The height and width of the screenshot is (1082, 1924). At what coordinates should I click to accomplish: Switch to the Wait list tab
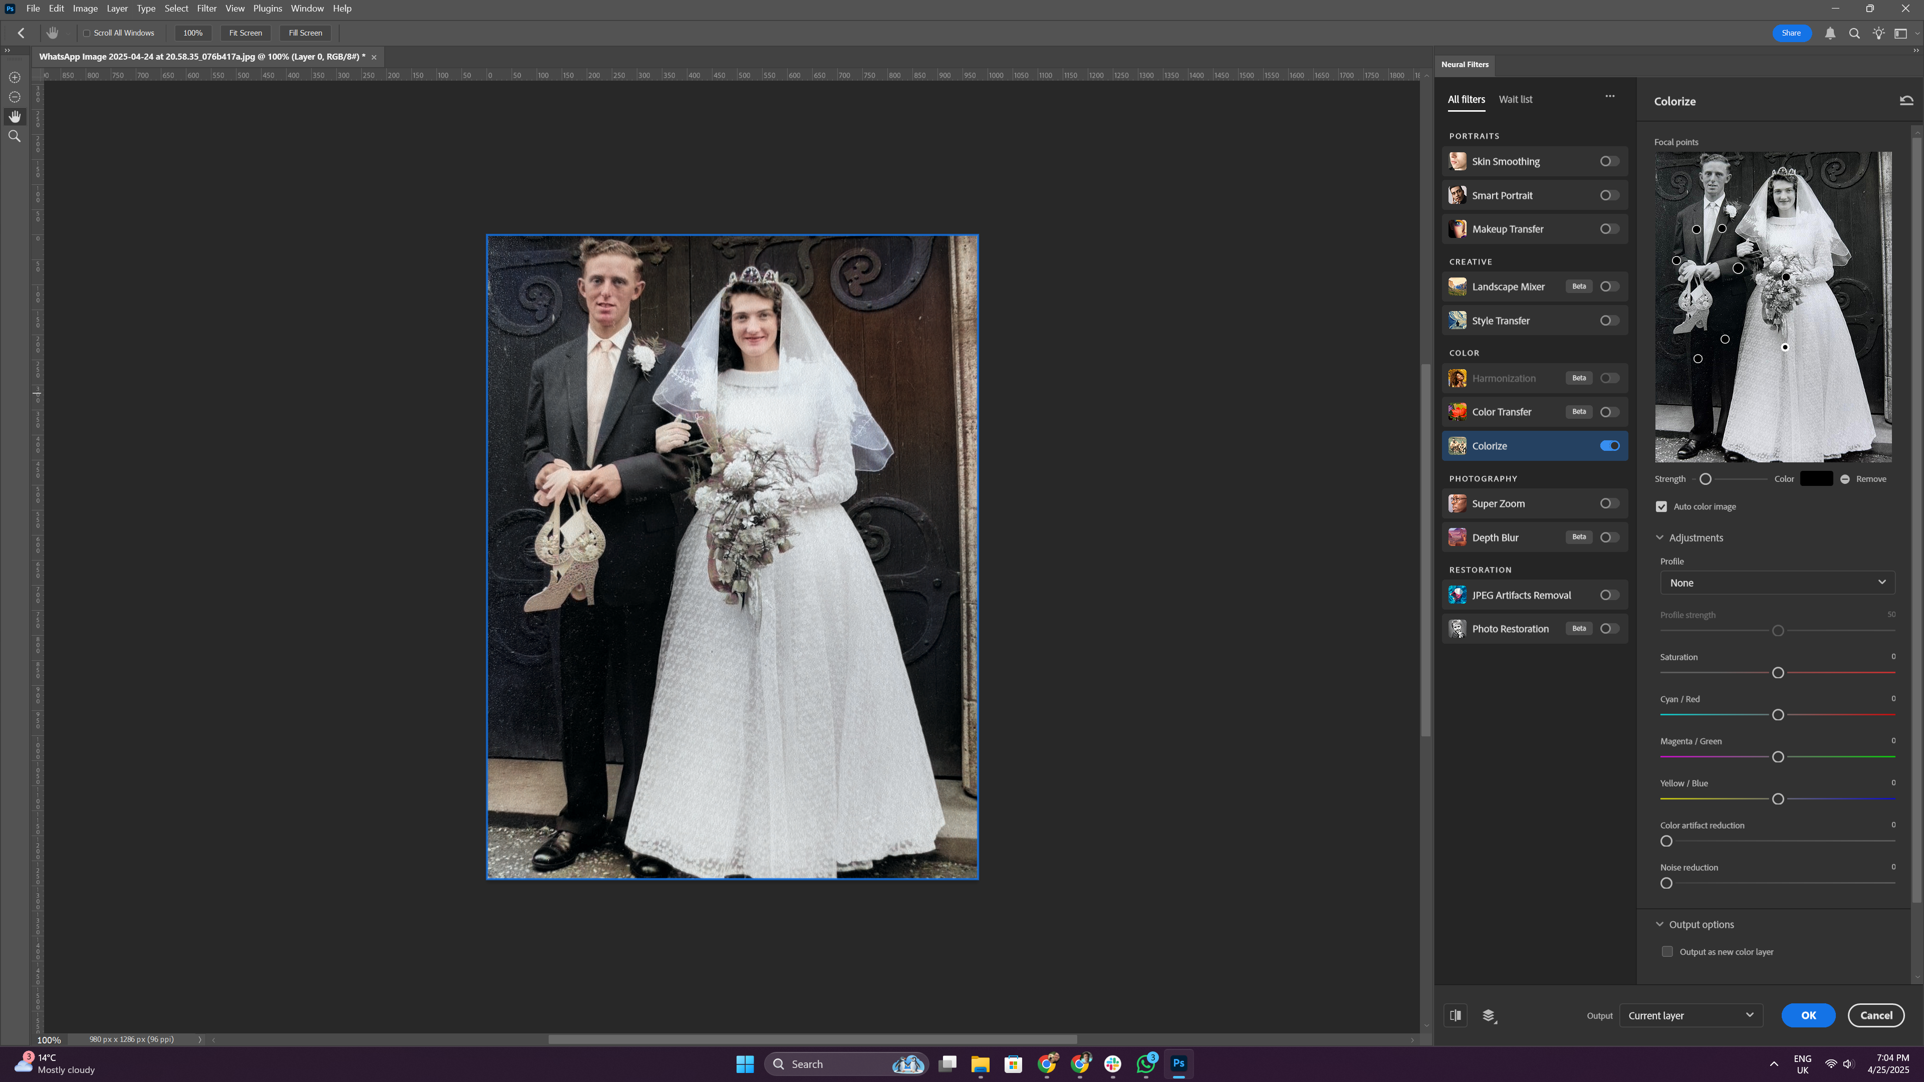click(1515, 99)
